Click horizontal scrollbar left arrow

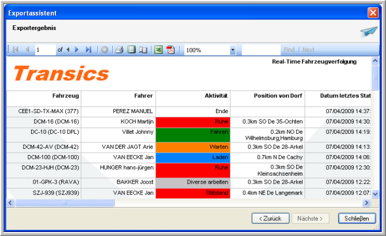click(10, 203)
